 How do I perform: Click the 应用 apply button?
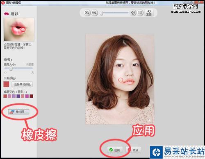point(115,150)
